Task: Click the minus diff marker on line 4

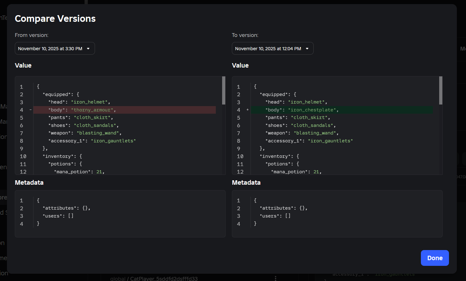Action: coord(30,110)
